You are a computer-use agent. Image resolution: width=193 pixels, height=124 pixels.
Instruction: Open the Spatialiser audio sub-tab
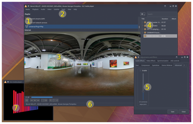[156, 65]
